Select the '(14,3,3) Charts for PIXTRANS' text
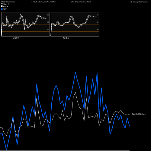This screenshot has width=151, height=151. [43, 2]
